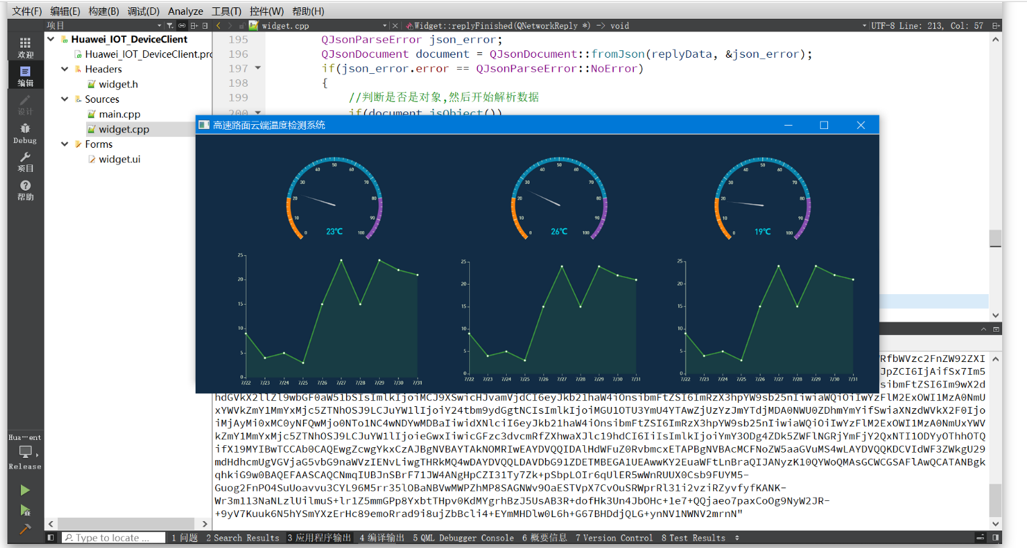Click the UTF-8 encoding label
Viewport: 1027px width, 548px height.
tap(883, 26)
